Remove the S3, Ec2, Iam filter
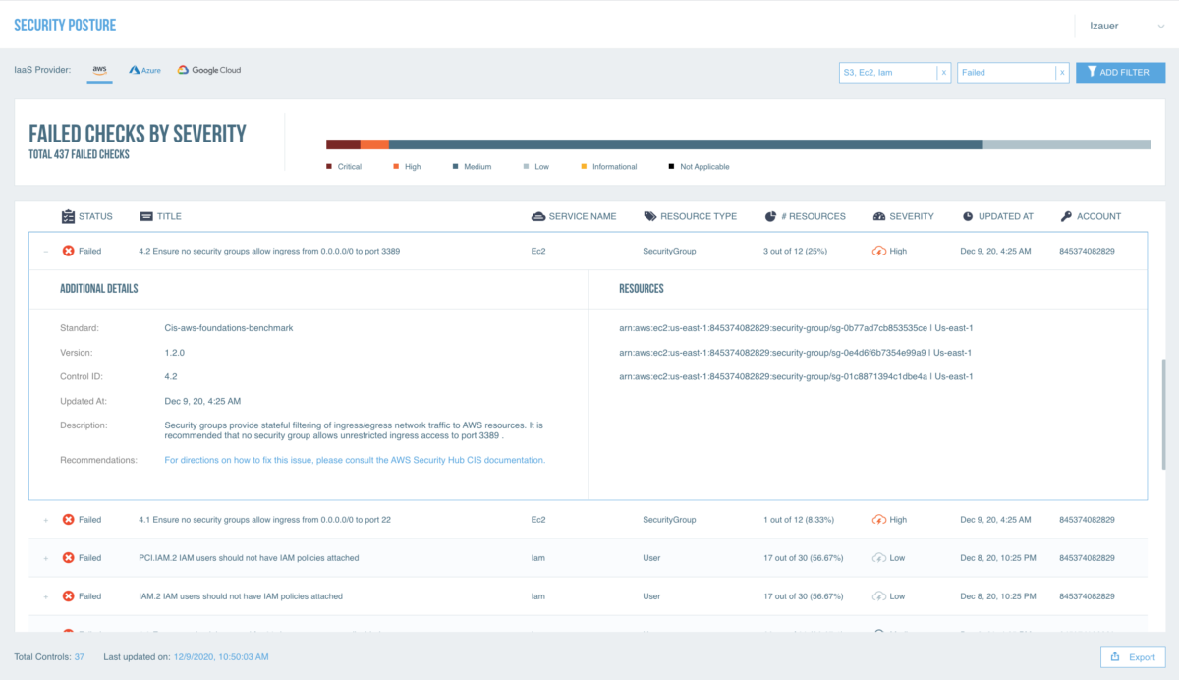The image size is (1179, 680). (x=943, y=73)
